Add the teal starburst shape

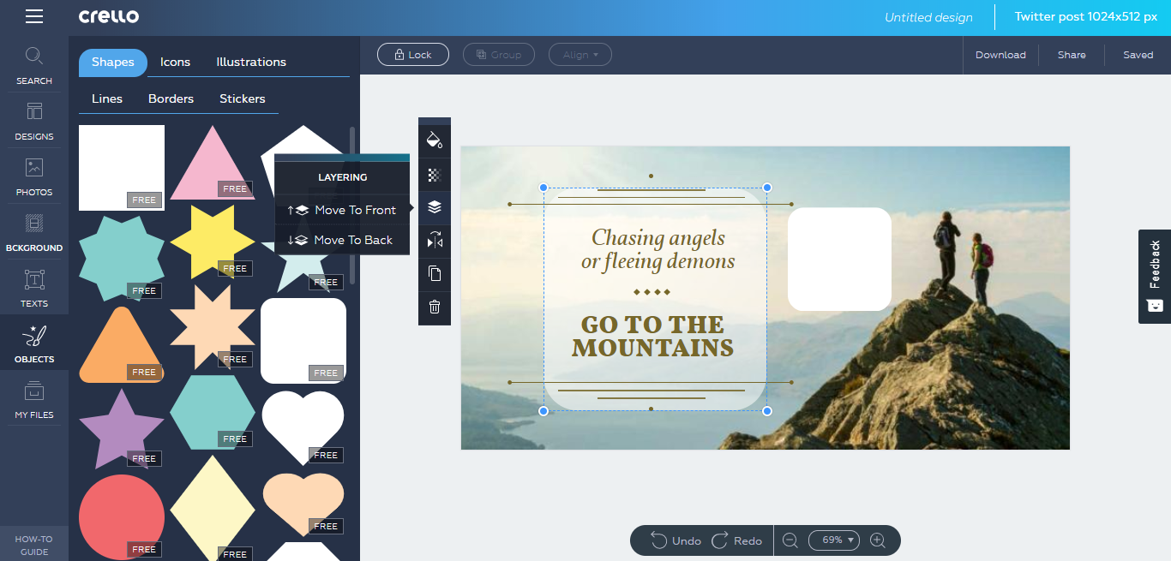tap(122, 258)
